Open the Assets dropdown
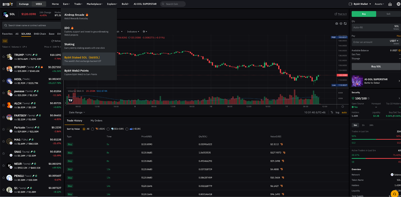The image size is (401, 197). coord(379,4)
